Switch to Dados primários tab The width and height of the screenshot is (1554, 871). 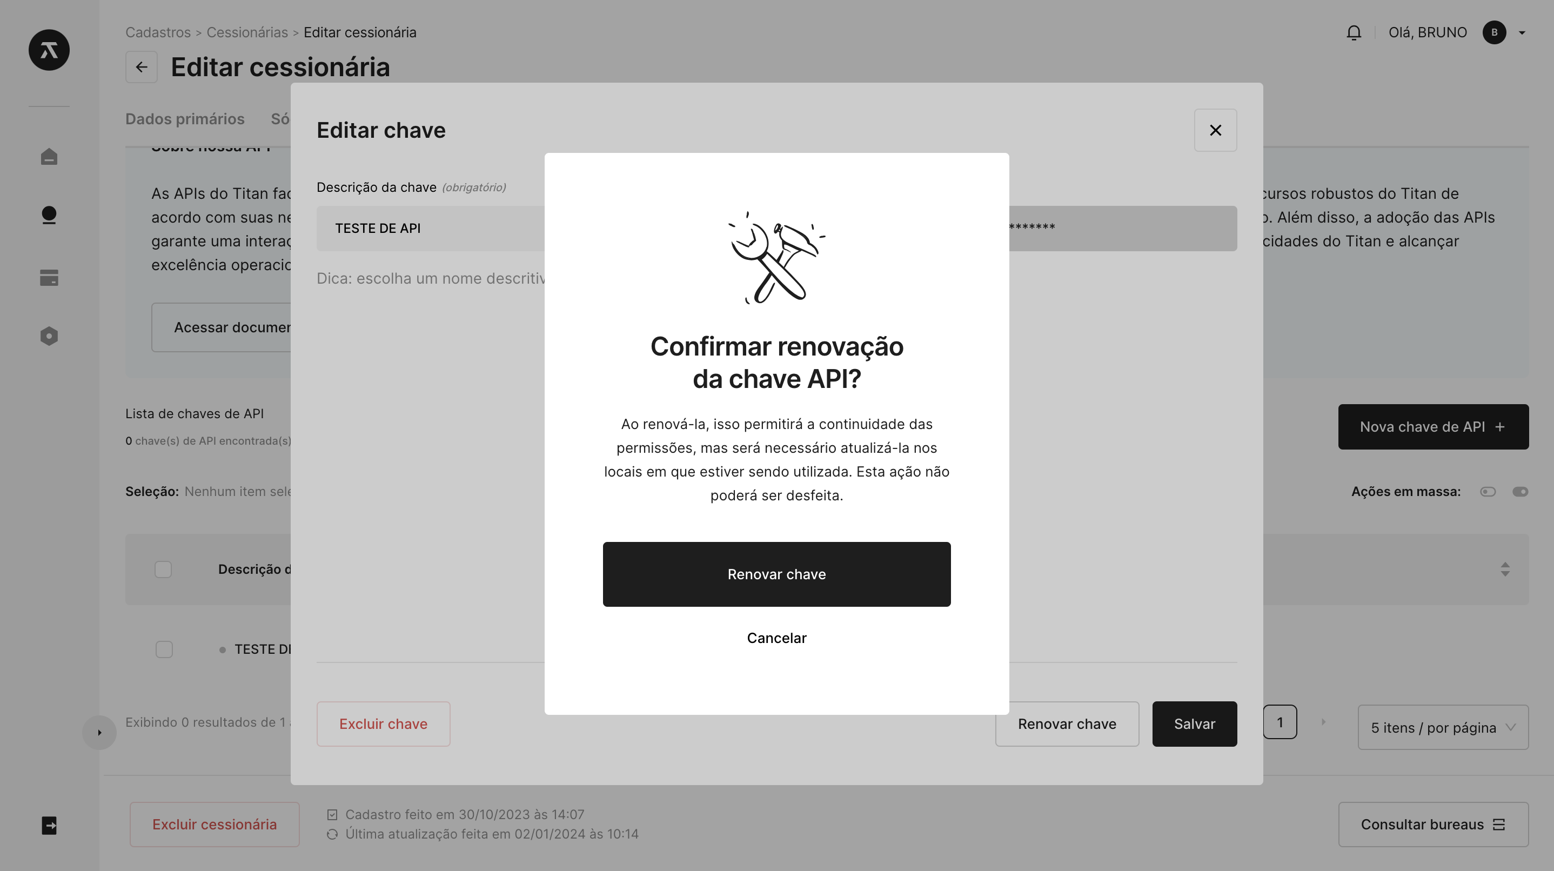pos(185,119)
